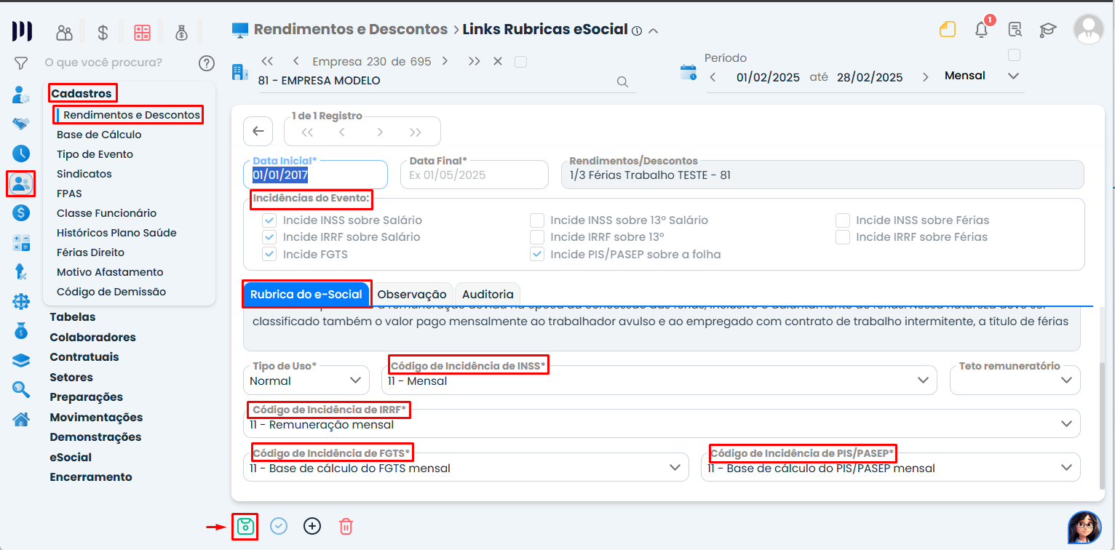1115x550 pixels.
Task: Click Rendimentos e Descontos breadcrumb link
Action: pyautogui.click(x=351, y=30)
